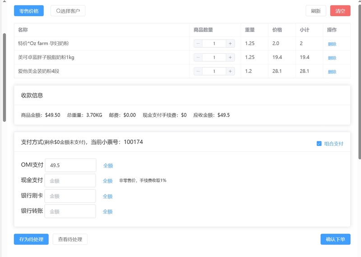
Task: Delete the 美可卓蓝胖子脱脂奶粉1kg row
Action: coord(332,58)
